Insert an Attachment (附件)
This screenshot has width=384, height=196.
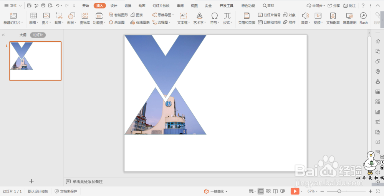tap(289, 22)
